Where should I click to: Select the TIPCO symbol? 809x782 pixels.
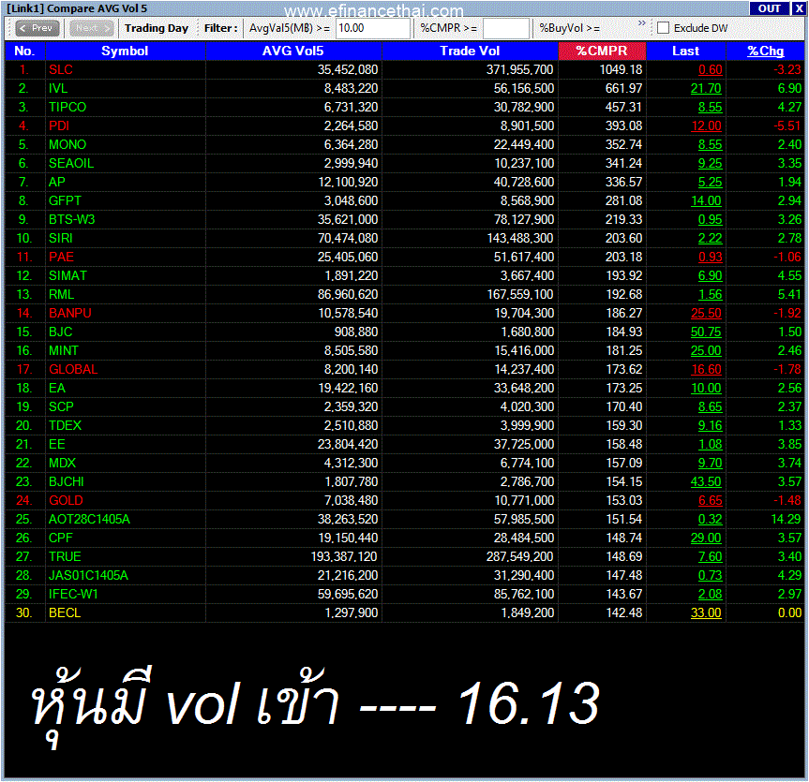tap(67, 107)
